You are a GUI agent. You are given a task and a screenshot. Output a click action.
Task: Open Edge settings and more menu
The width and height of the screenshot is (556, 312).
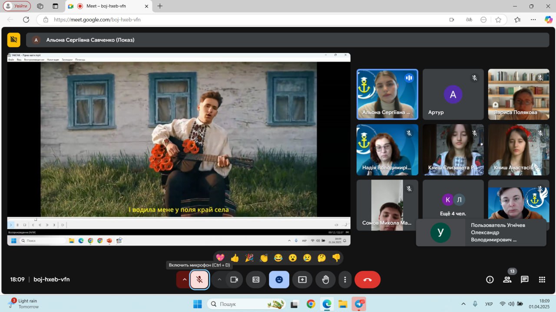533,20
